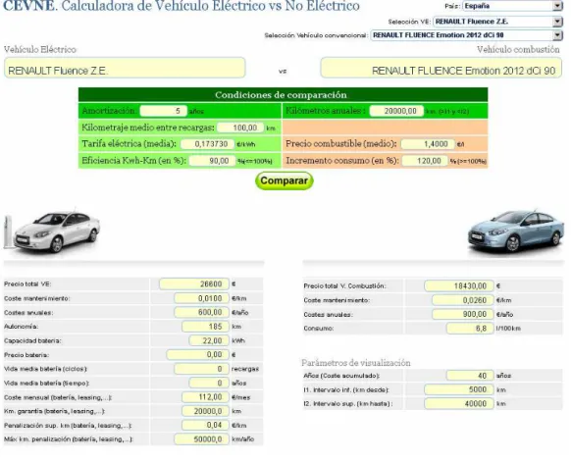571x463 pixels.
Task: Click the blue Renault Fluence car image
Action: pos(516,231)
